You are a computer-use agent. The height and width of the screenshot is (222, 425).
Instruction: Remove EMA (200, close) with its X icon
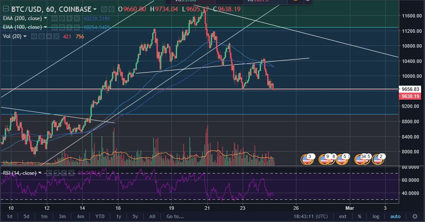(x=77, y=18)
